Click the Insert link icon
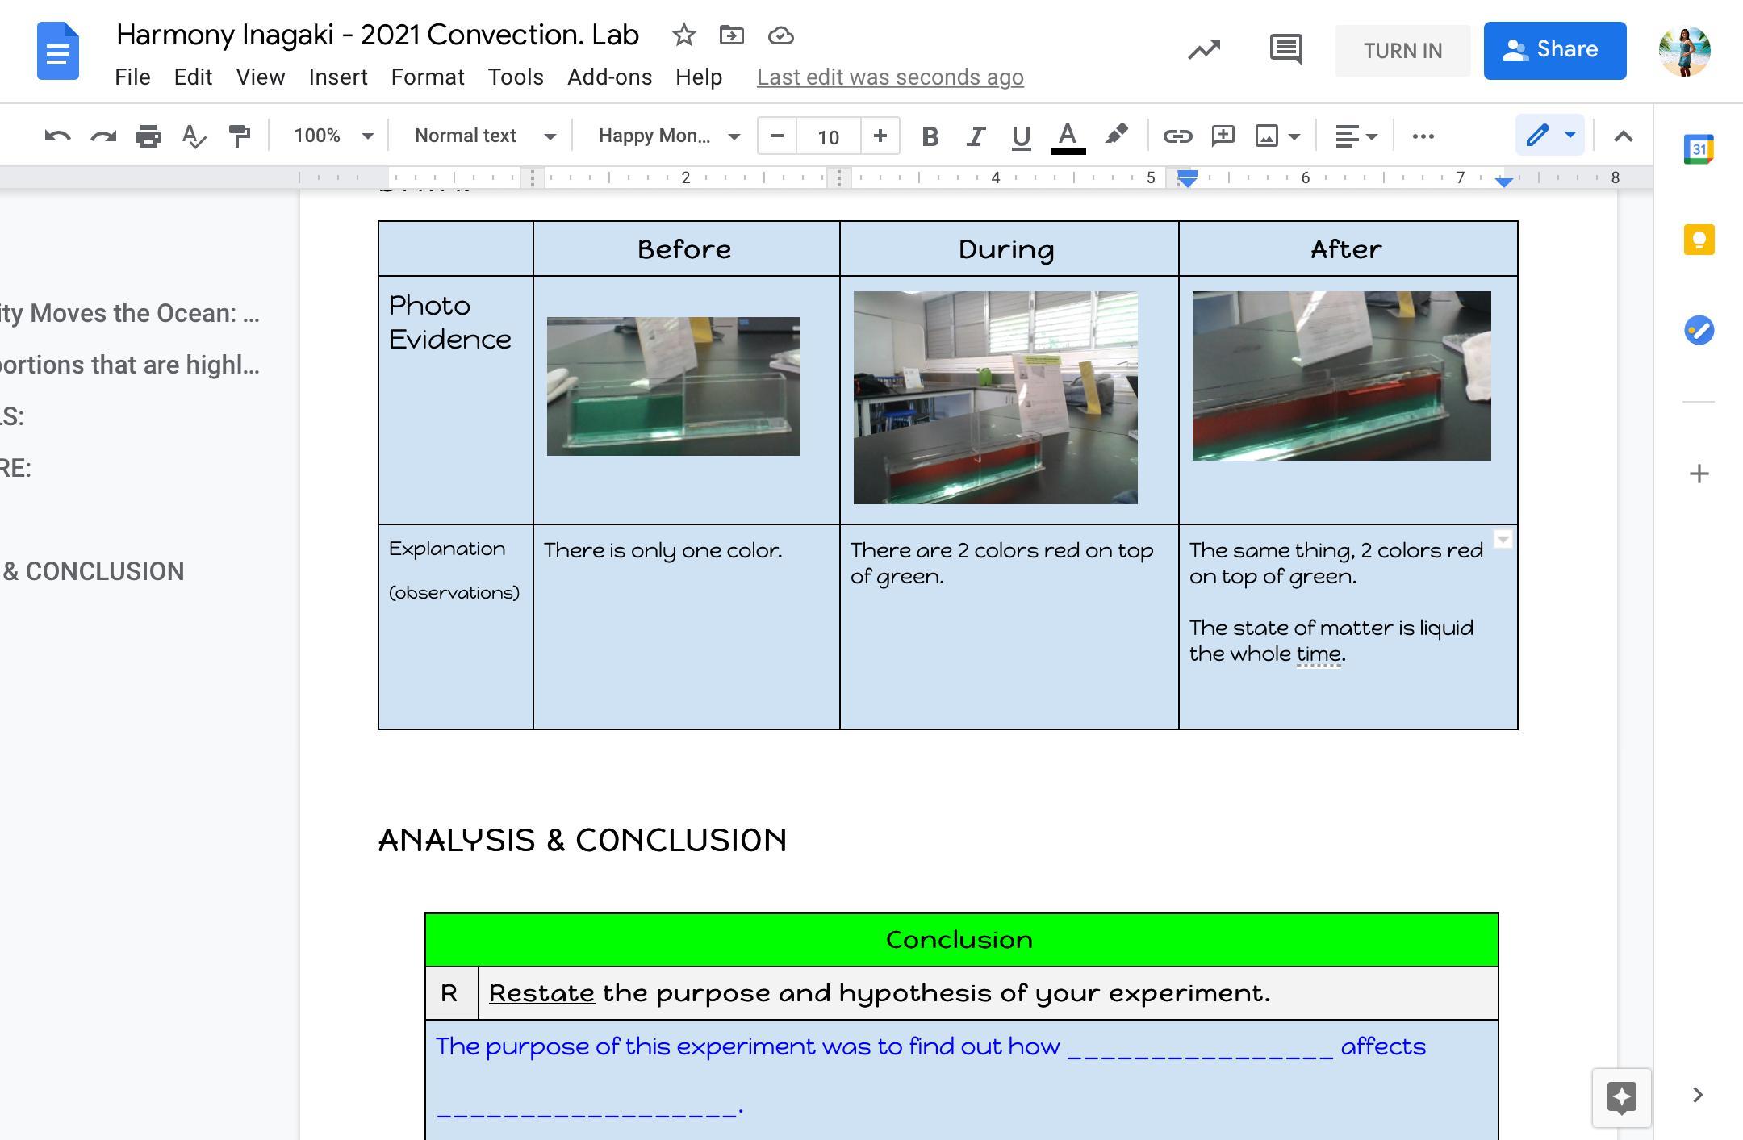This screenshot has height=1140, width=1743. [1176, 136]
